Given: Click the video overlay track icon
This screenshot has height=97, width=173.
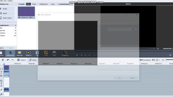Looking at the screenshot, I should point(1,81).
